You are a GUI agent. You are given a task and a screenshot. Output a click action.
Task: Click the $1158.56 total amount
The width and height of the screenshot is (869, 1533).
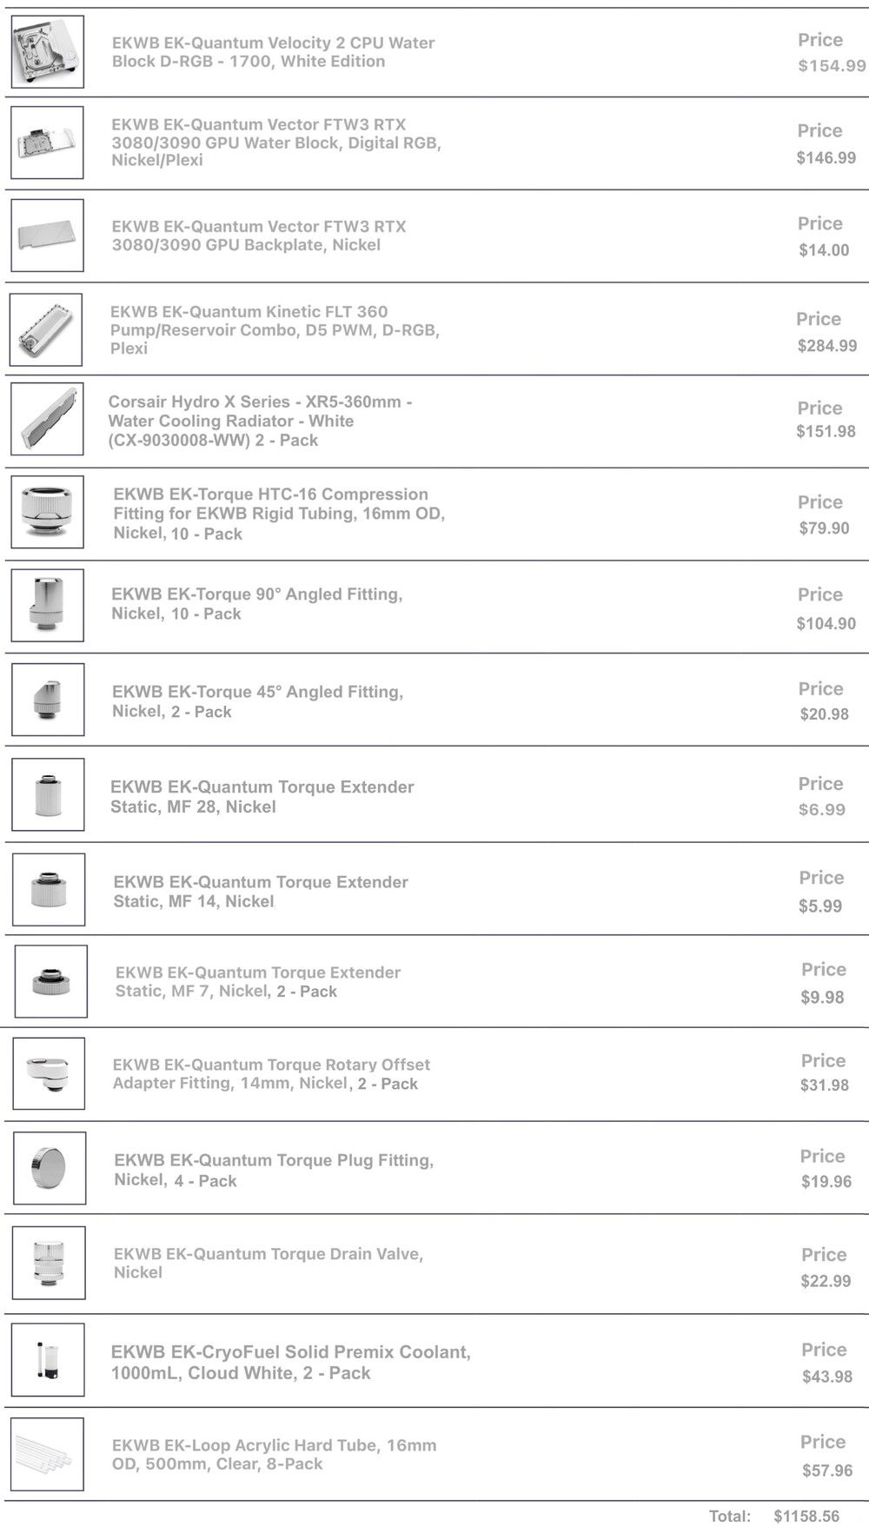tap(806, 1516)
